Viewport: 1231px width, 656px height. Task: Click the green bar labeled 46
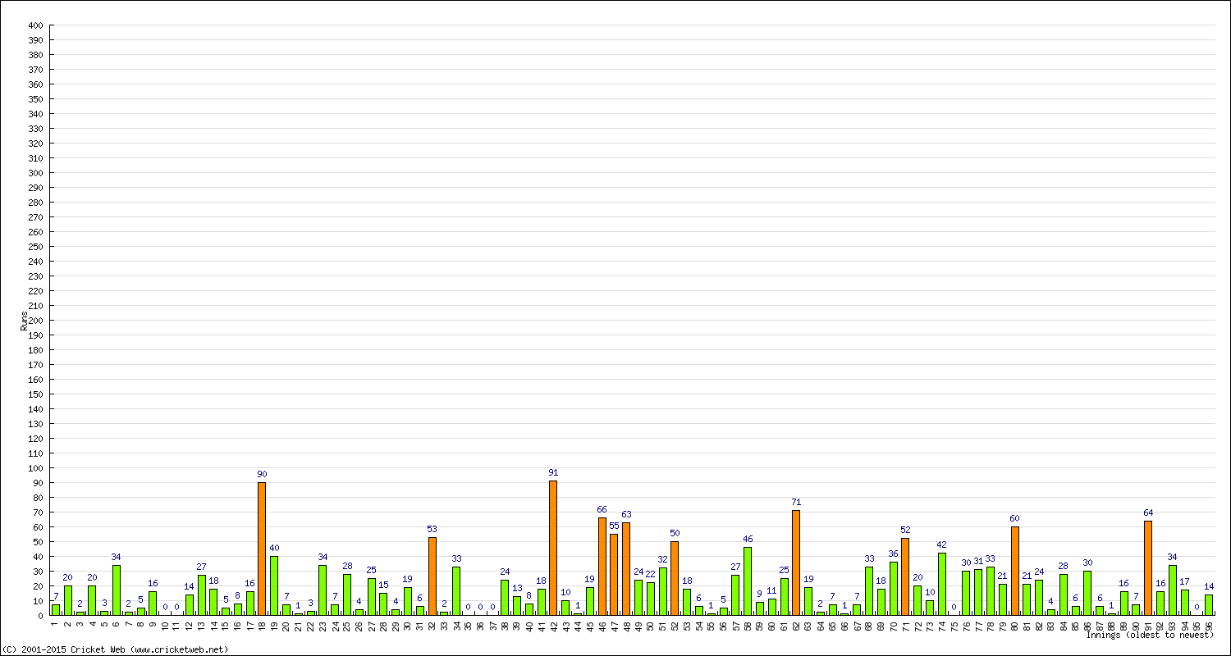point(748,581)
